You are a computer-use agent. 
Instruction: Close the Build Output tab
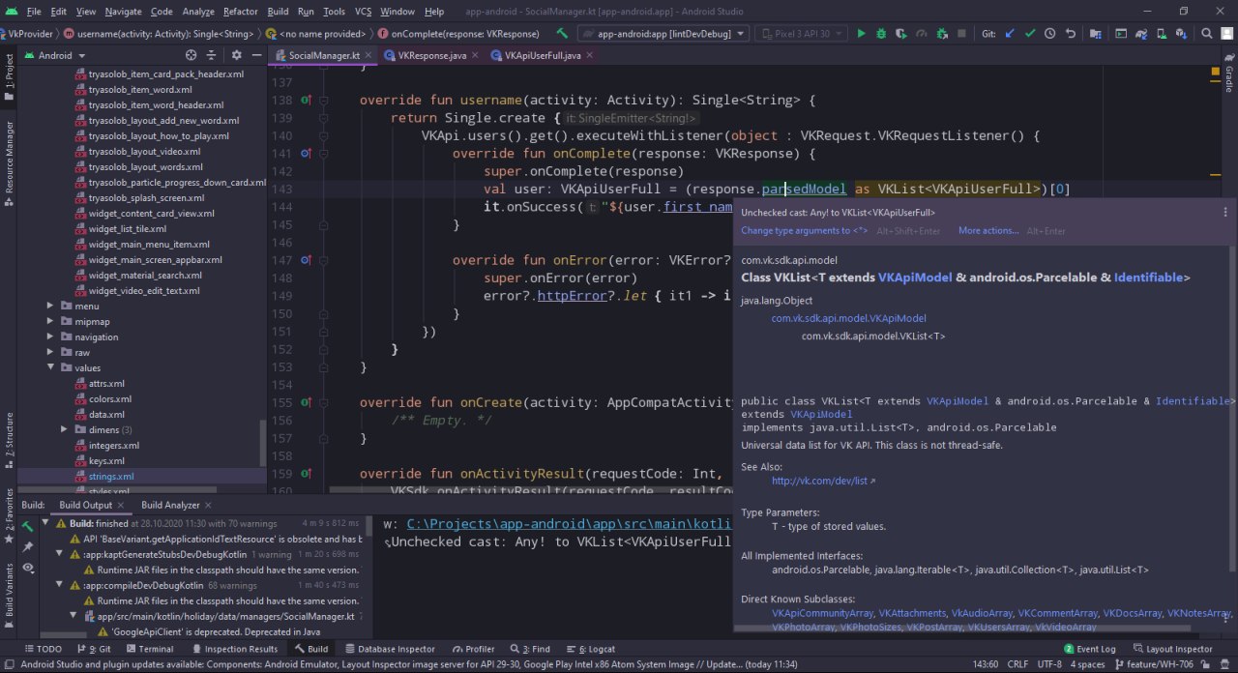pyautogui.click(x=122, y=505)
